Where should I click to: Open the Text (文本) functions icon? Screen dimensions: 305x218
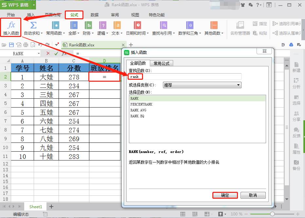click(x=117, y=25)
